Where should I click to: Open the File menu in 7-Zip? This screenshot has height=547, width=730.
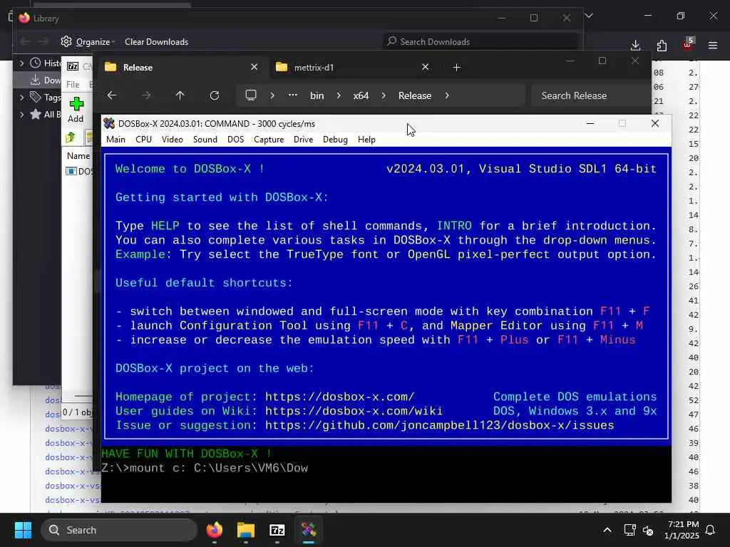(73, 85)
